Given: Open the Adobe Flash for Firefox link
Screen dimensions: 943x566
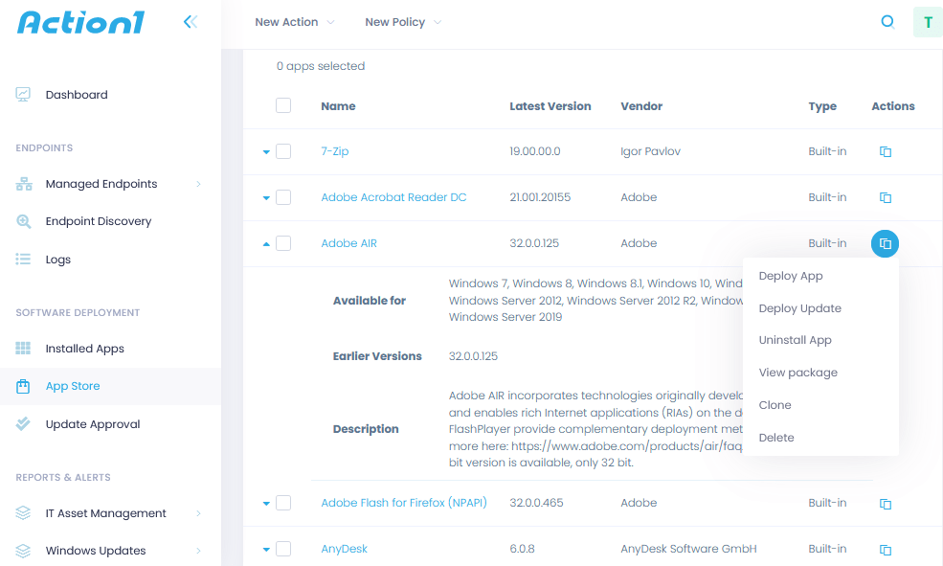Looking at the screenshot, I should pyautogui.click(x=404, y=502).
